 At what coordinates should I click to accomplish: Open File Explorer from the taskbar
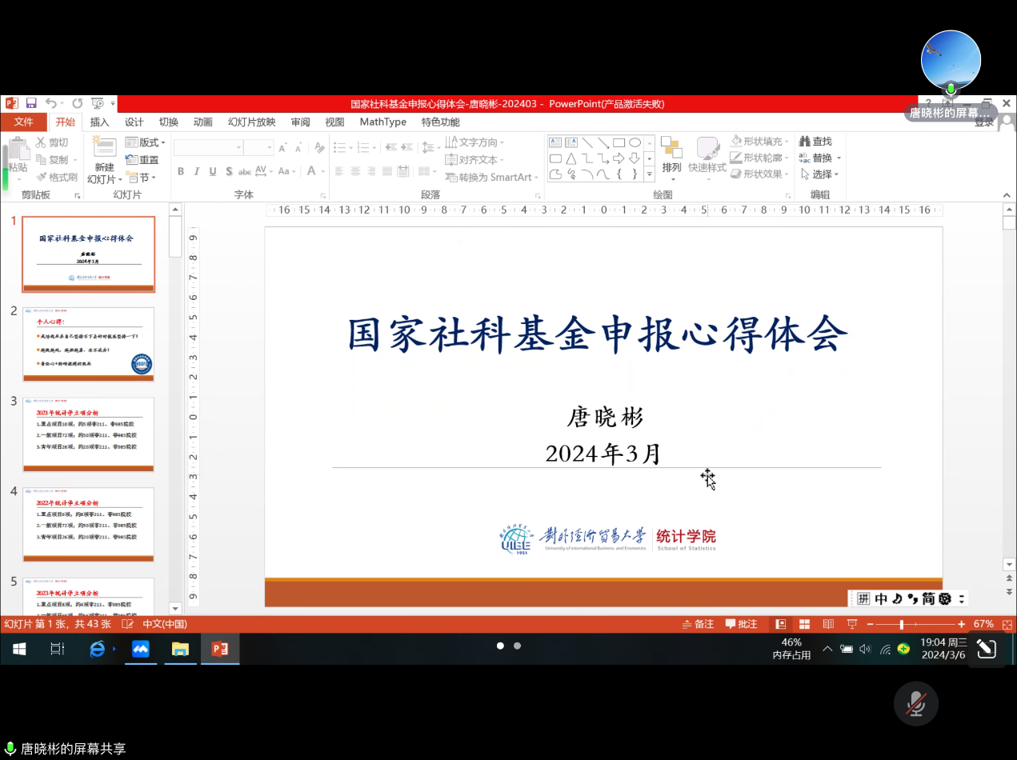tap(179, 649)
